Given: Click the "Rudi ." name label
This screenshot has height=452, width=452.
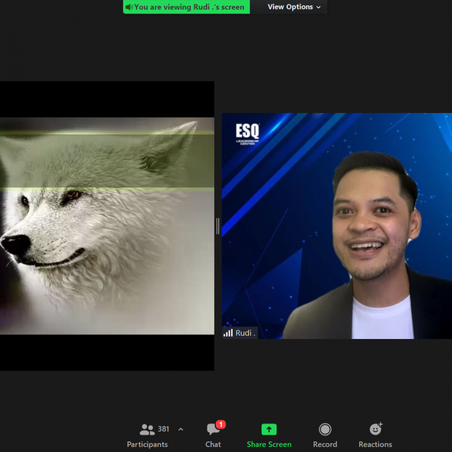Looking at the screenshot, I should [245, 333].
